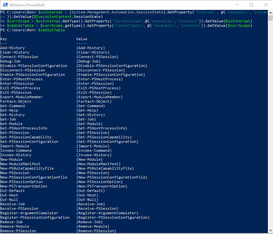Viewport: 273px width, 234px height.
Task: Click the scrollbar down arrow
Action: (270, 230)
